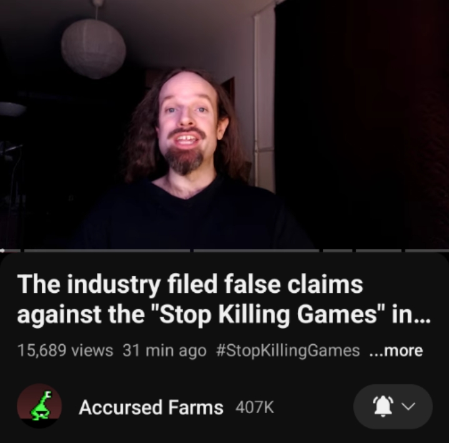Open the Accursed Farms channel avatar

coord(39,406)
